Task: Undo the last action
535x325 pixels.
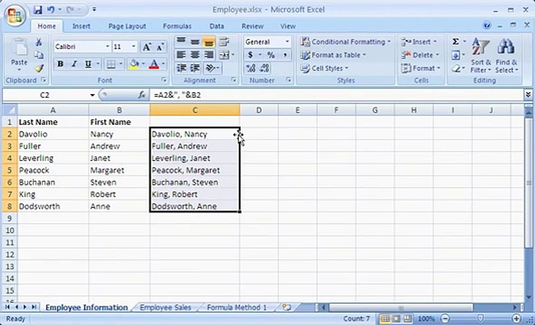Action: pyautogui.click(x=51, y=10)
